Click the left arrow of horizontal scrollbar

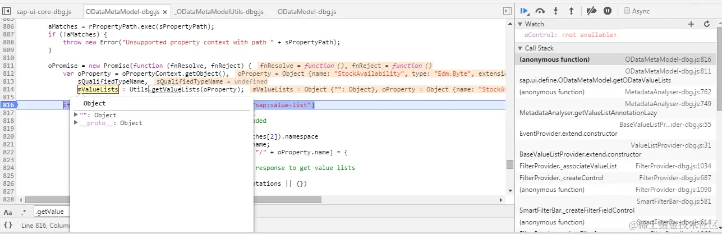pyautogui.click(x=20, y=200)
